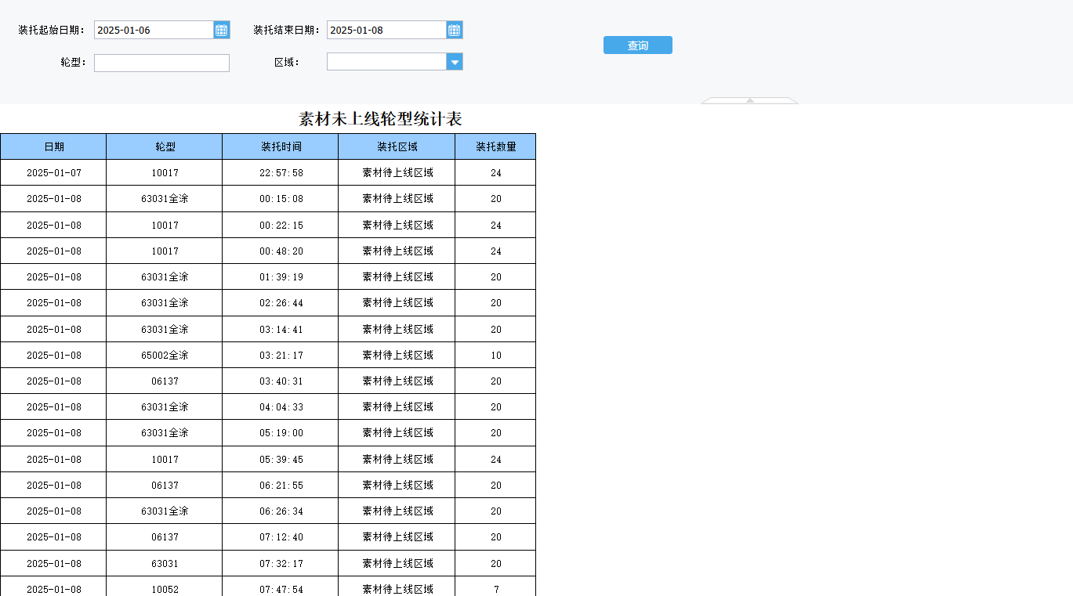Select the time cell 22:57:58
This screenshot has width=1073, height=596.
pyautogui.click(x=281, y=173)
